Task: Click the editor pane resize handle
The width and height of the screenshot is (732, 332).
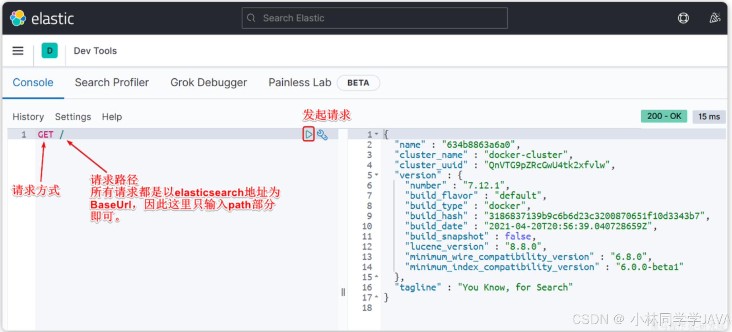Action: click(343, 292)
